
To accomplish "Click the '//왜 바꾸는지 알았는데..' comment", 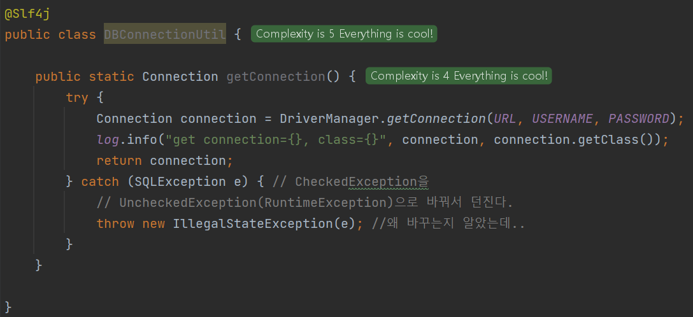I will [448, 223].
